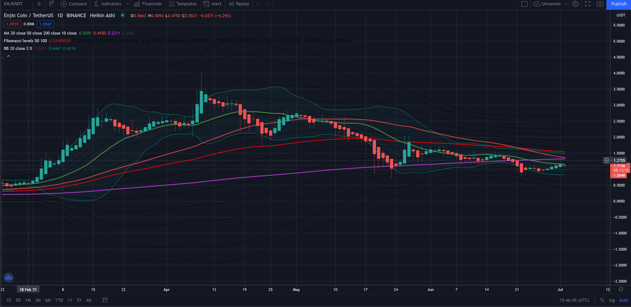Screen dimensions: 631x307
Task: Click the Go to date calendar icon
Action: tap(105, 300)
